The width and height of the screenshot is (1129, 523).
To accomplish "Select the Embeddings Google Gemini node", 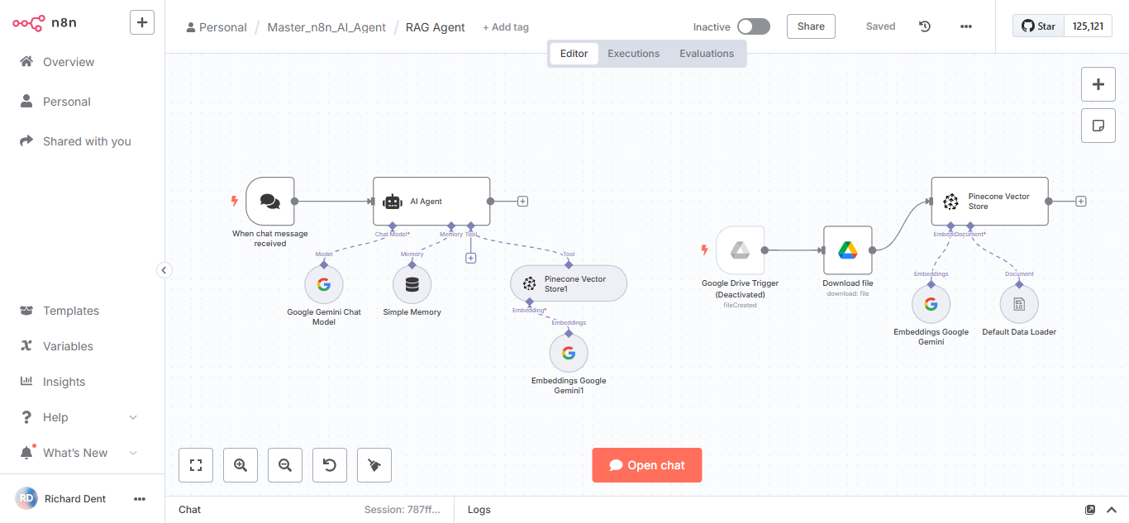I will pyautogui.click(x=931, y=304).
